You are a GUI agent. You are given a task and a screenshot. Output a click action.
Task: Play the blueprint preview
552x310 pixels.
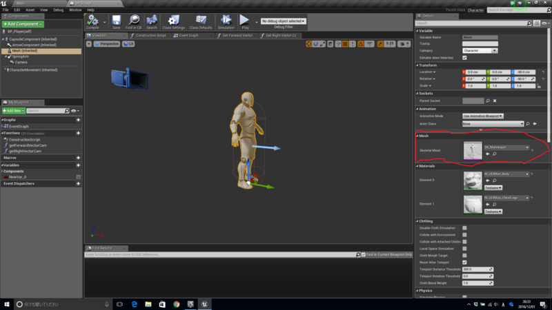click(x=245, y=22)
